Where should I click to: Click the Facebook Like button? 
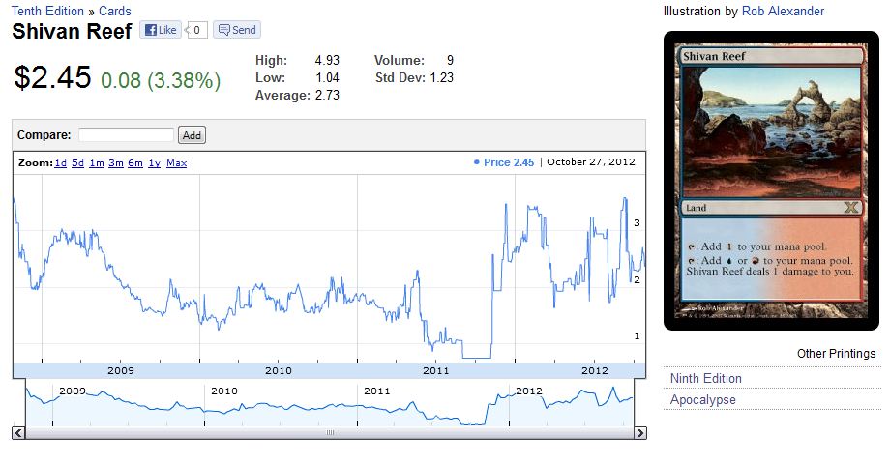point(161,30)
